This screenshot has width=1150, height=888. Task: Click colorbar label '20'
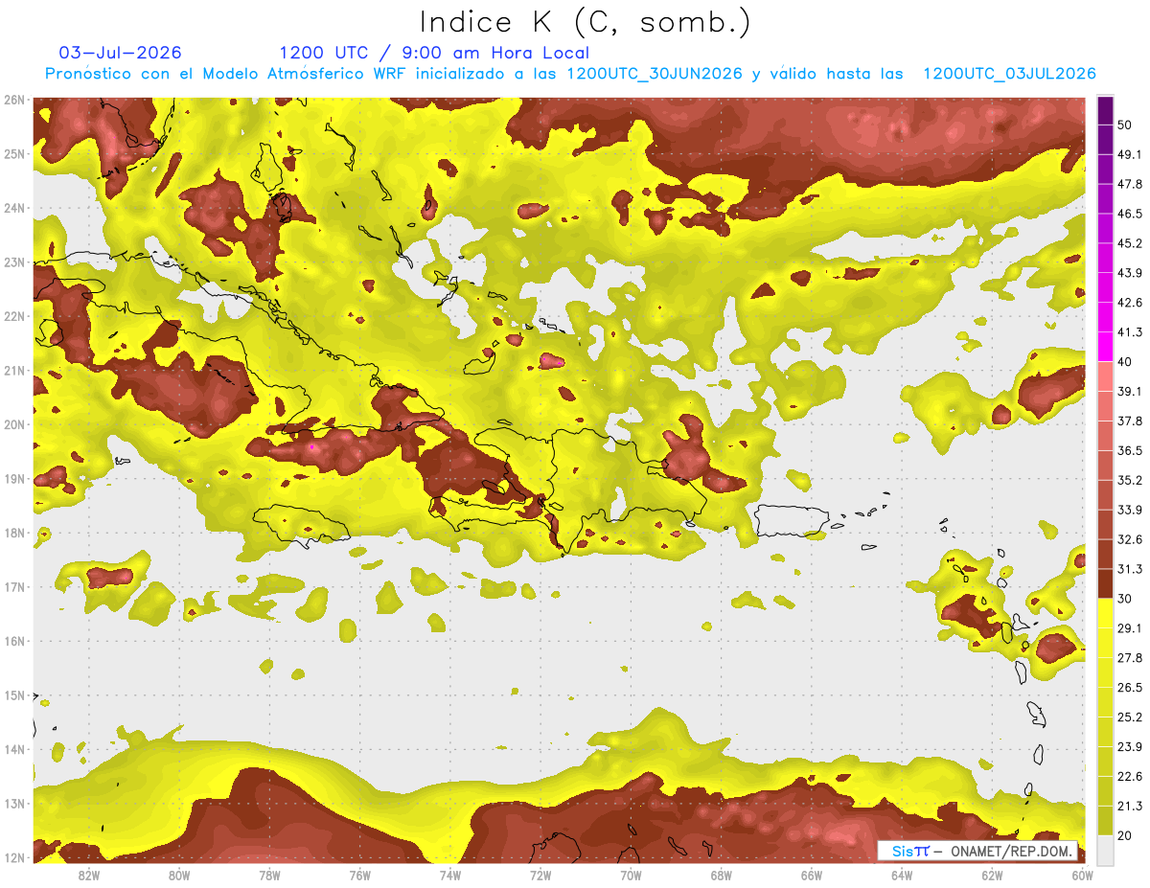pyautogui.click(x=1125, y=835)
